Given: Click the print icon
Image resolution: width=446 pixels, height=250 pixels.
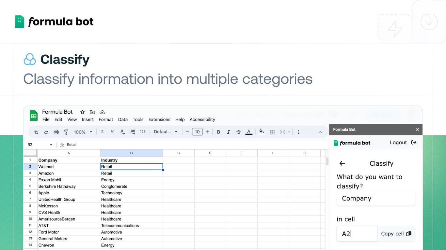Looking at the screenshot, I should click(56, 132).
